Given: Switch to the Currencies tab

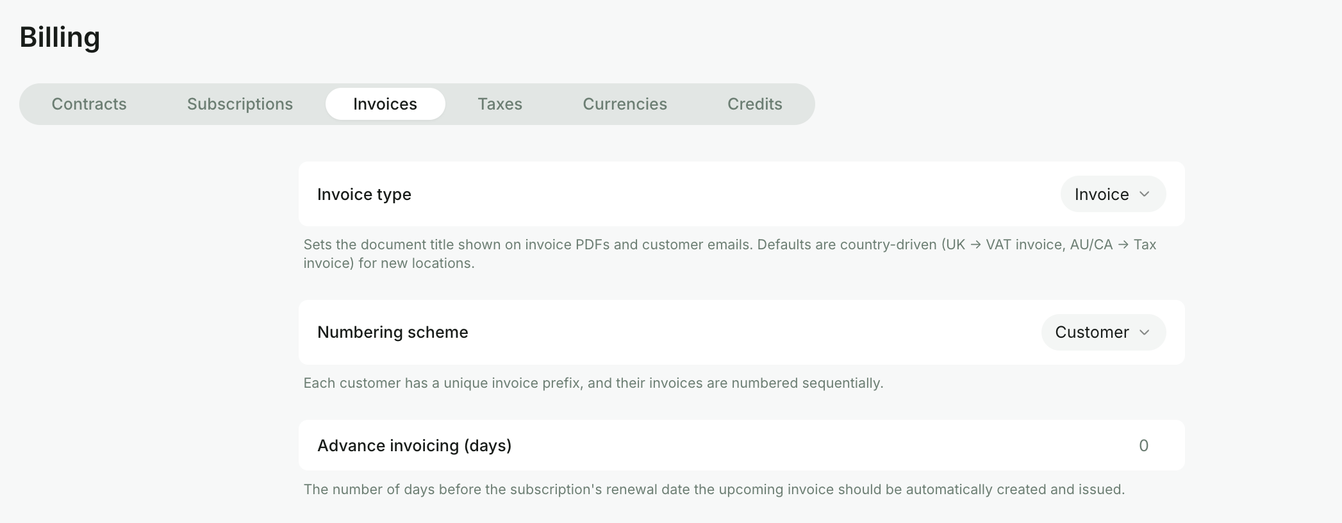Looking at the screenshot, I should pos(625,104).
